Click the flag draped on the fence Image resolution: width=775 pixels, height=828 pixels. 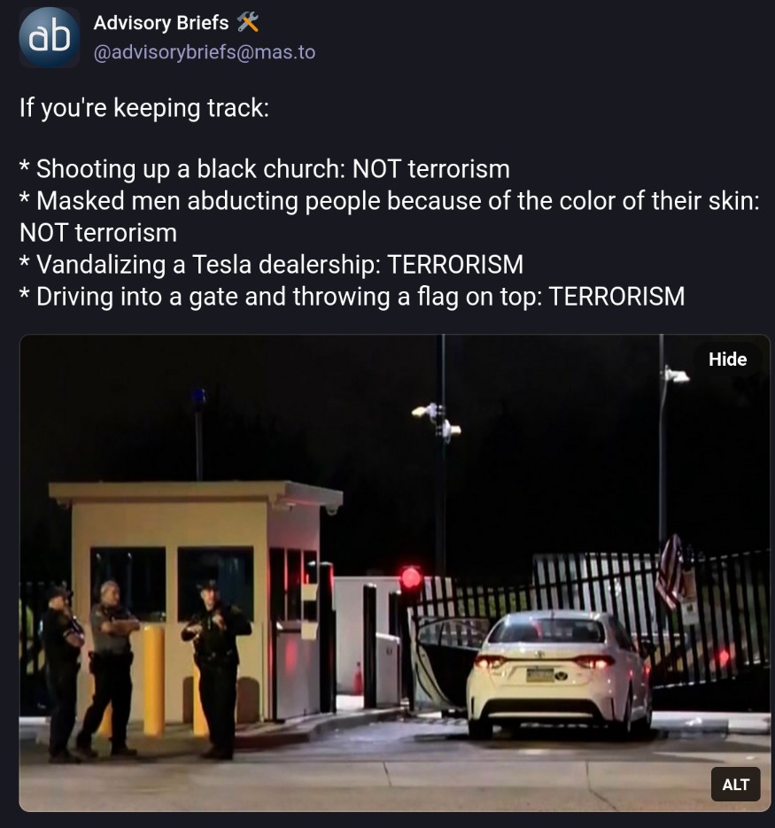click(670, 571)
